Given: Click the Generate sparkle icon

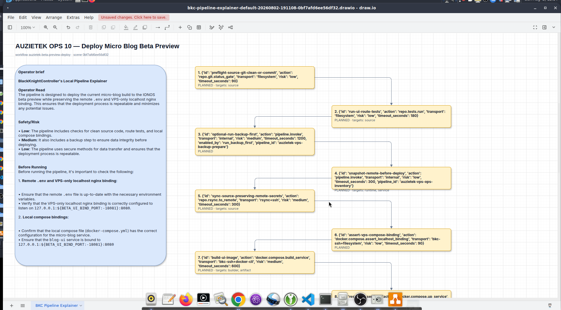Looking at the screenshot, I should click(x=221, y=27).
